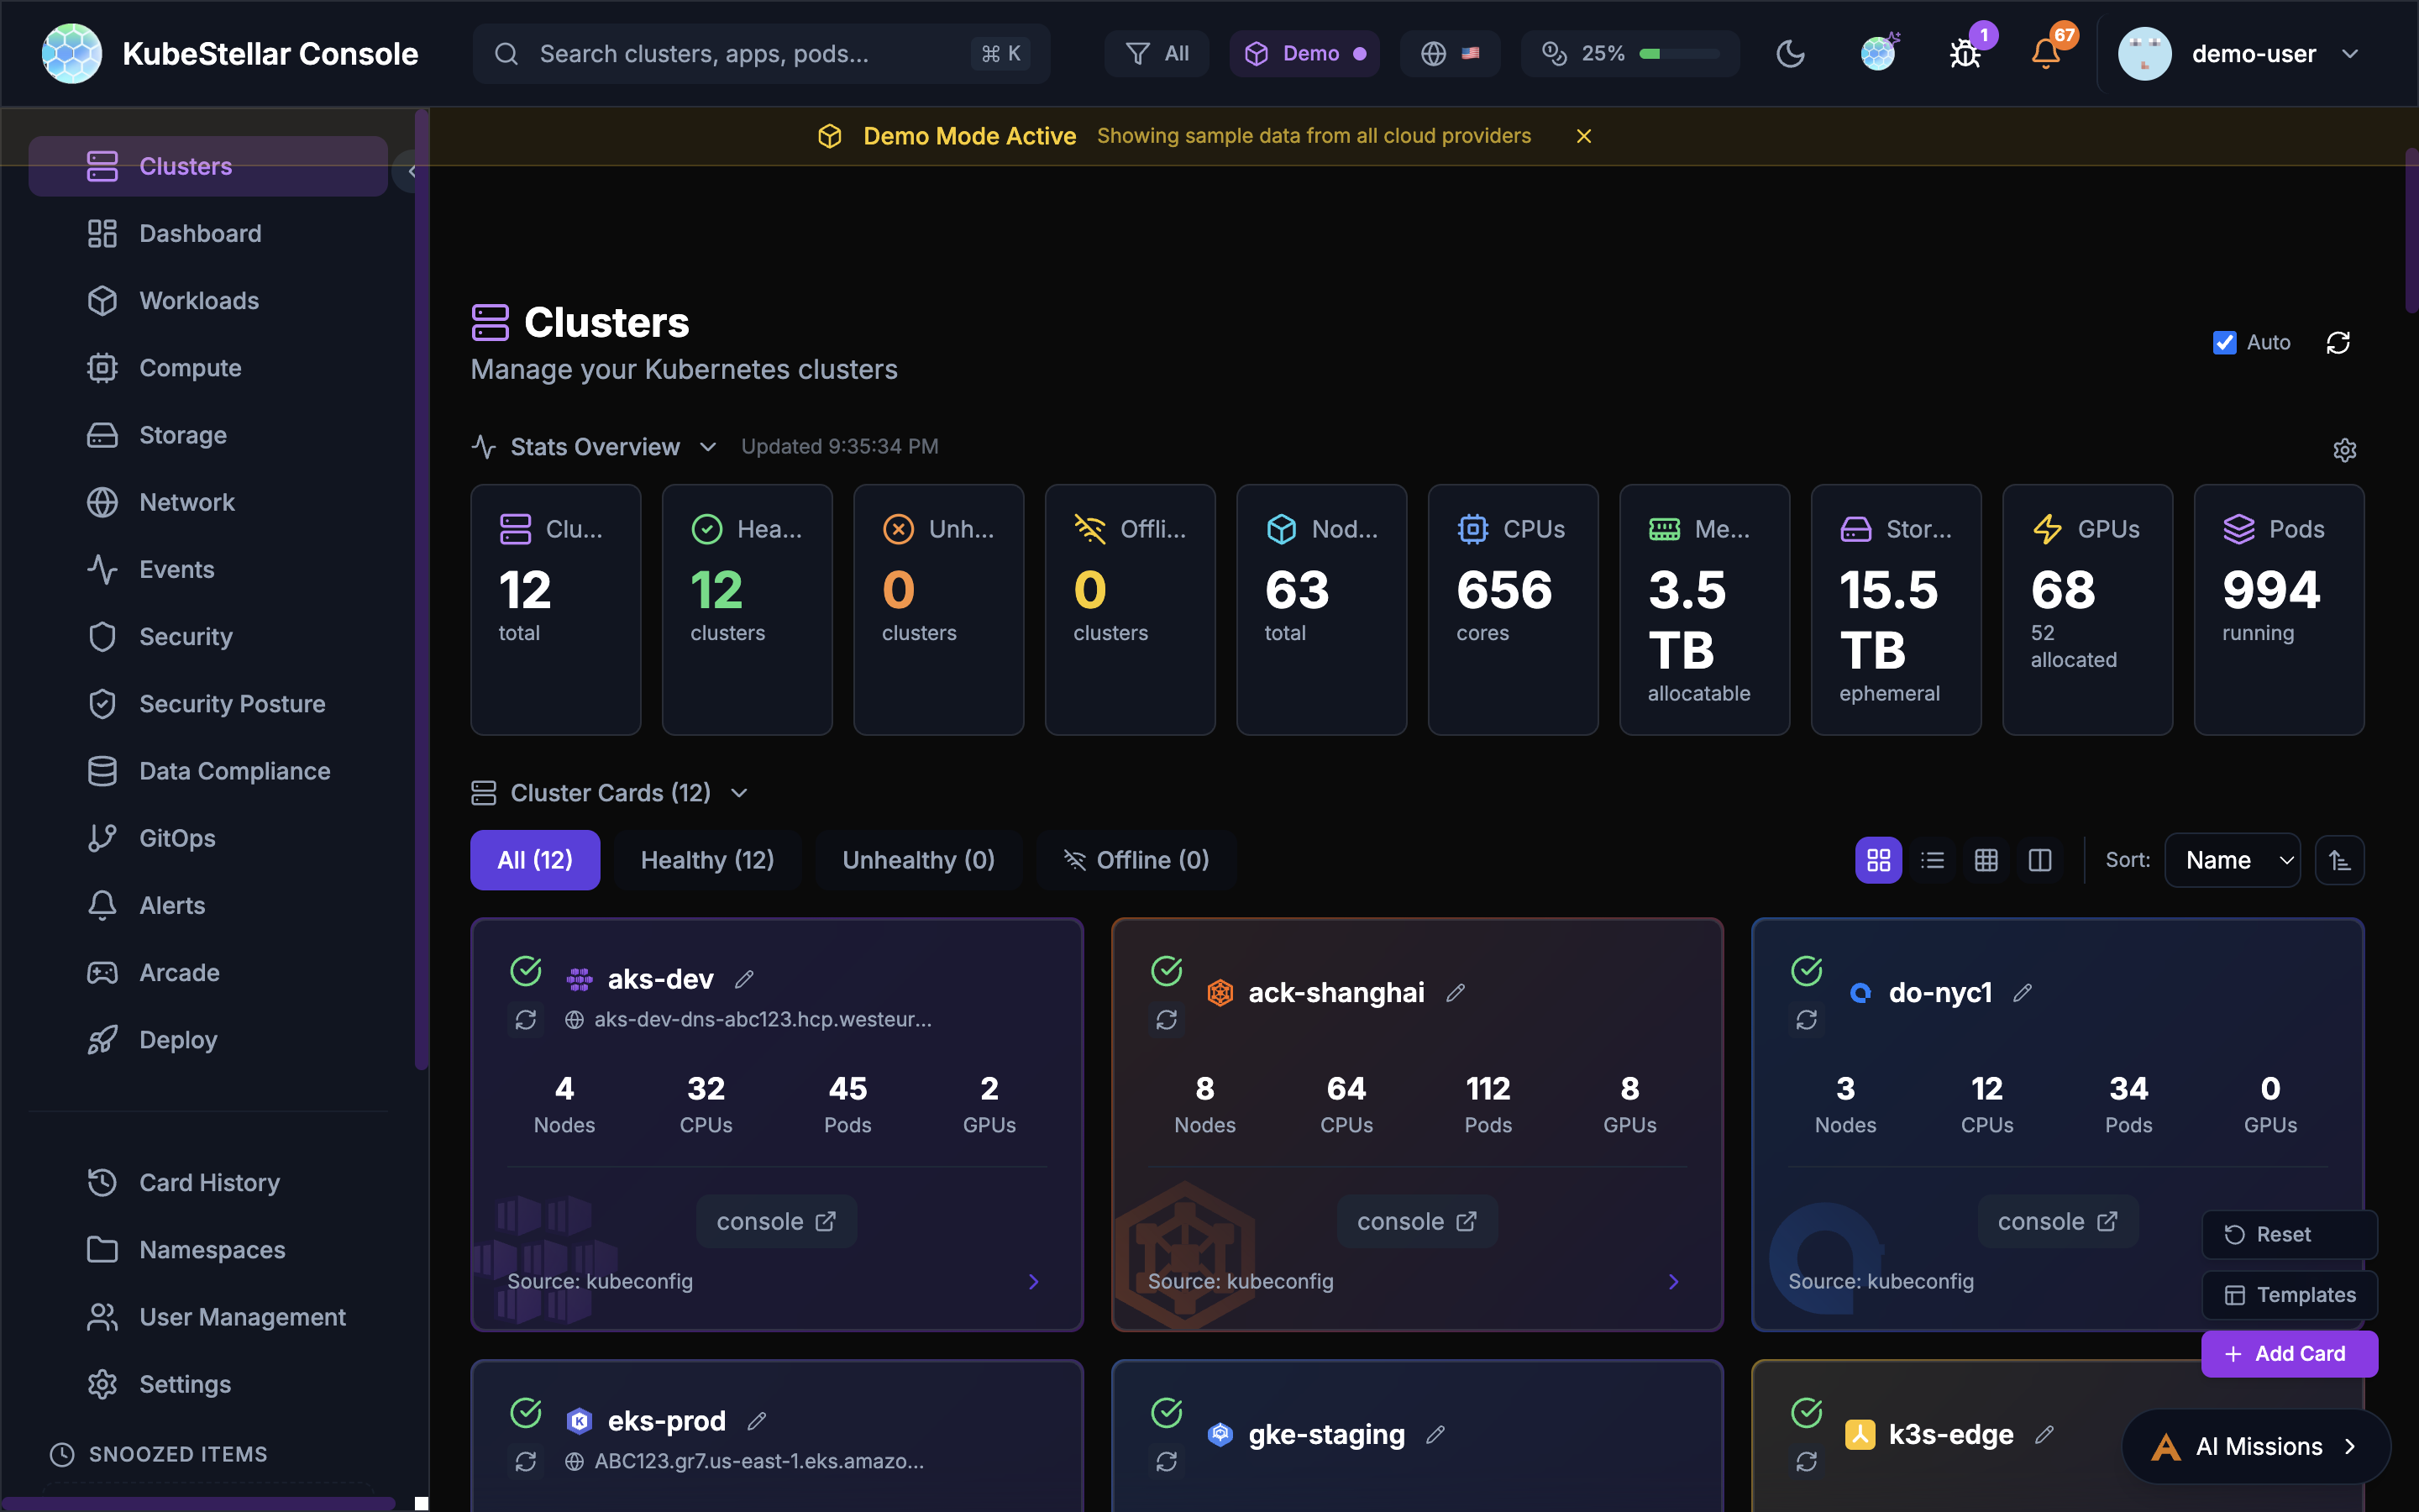Switch to split view of clusters
The image size is (2419, 1512).
point(2040,859)
